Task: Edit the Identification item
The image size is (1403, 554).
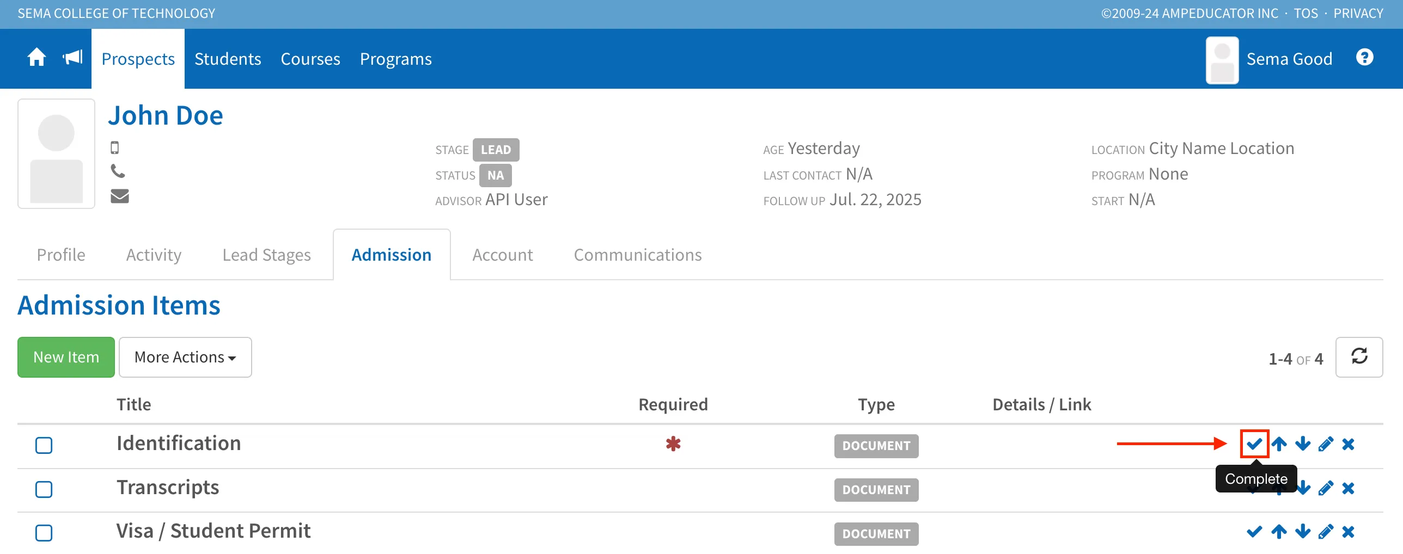Action: pos(1326,444)
